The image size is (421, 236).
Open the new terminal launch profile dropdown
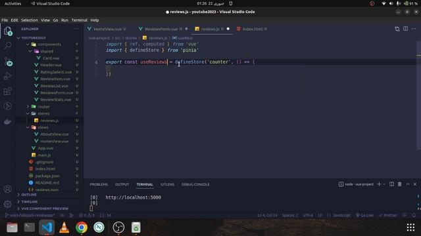tap(384, 184)
